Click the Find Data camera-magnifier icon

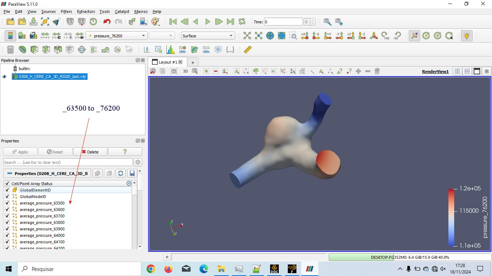[327, 22]
